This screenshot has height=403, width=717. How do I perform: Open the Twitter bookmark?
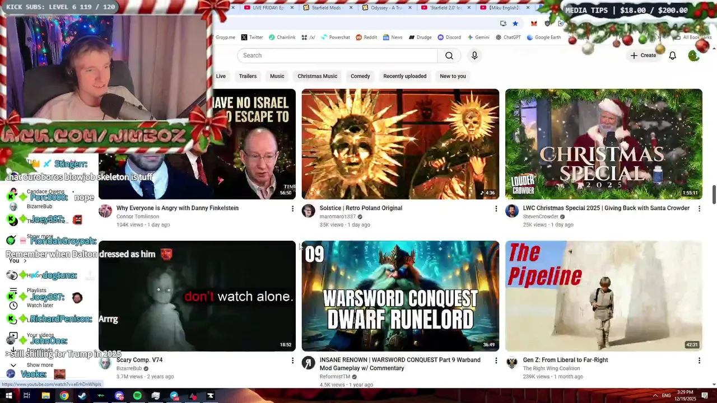[x=252, y=38]
